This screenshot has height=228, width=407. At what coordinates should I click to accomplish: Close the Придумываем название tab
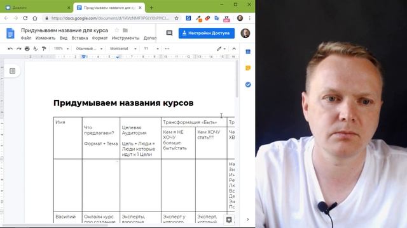tap(140, 8)
